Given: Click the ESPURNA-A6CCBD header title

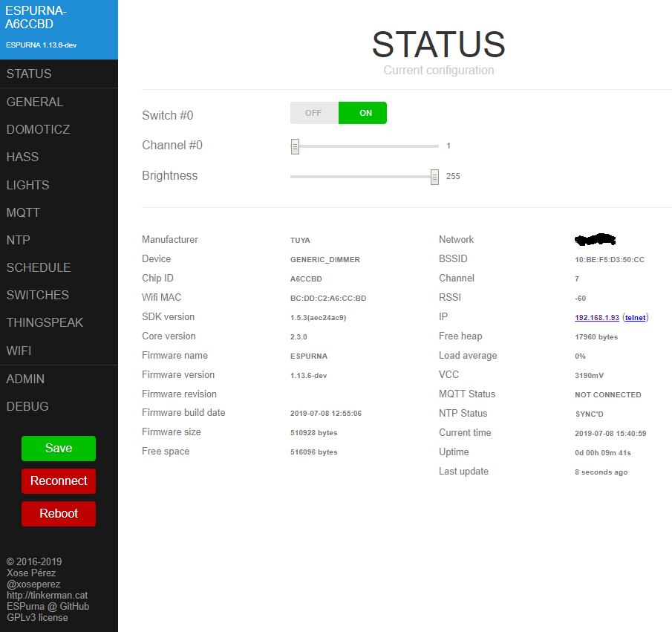Looking at the screenshot, I should point(36,17).
